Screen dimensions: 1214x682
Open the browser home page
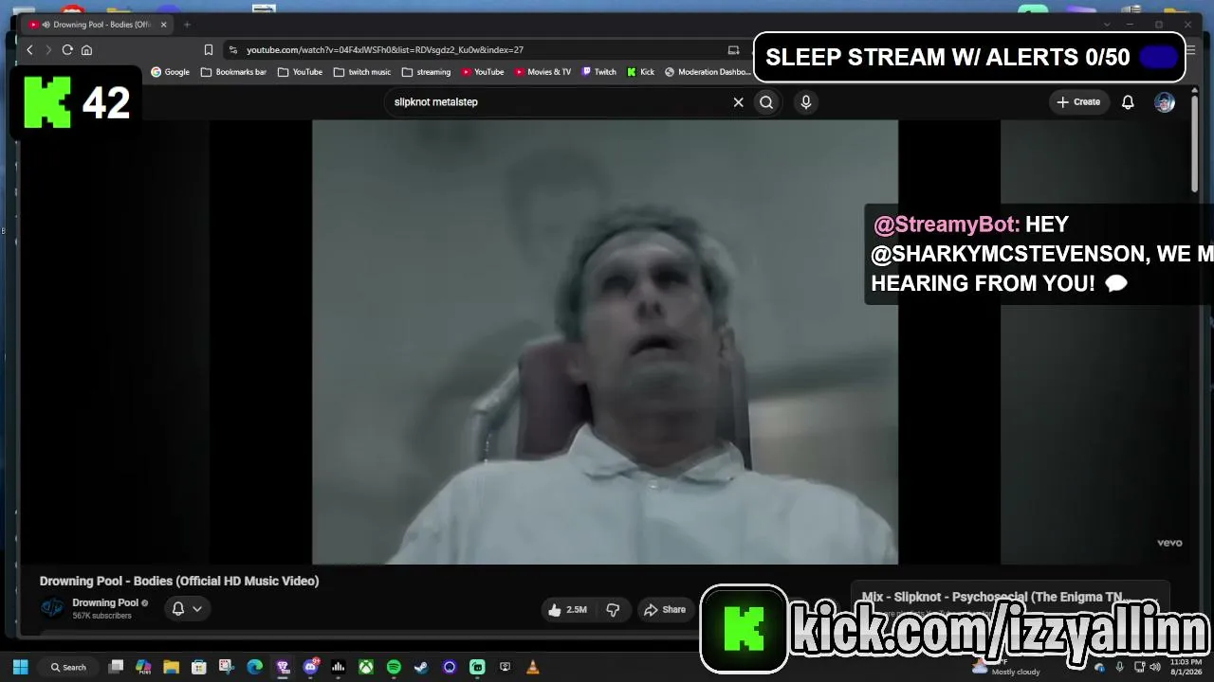tap(86, 50)
